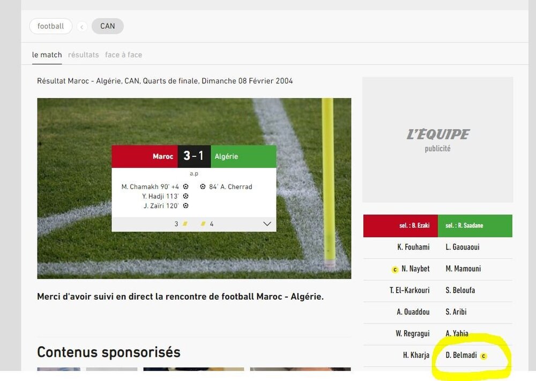
Task: Select the CAN competition pill
Action: [x=107, y=26]
